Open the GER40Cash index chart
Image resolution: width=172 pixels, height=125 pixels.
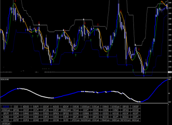6,110
